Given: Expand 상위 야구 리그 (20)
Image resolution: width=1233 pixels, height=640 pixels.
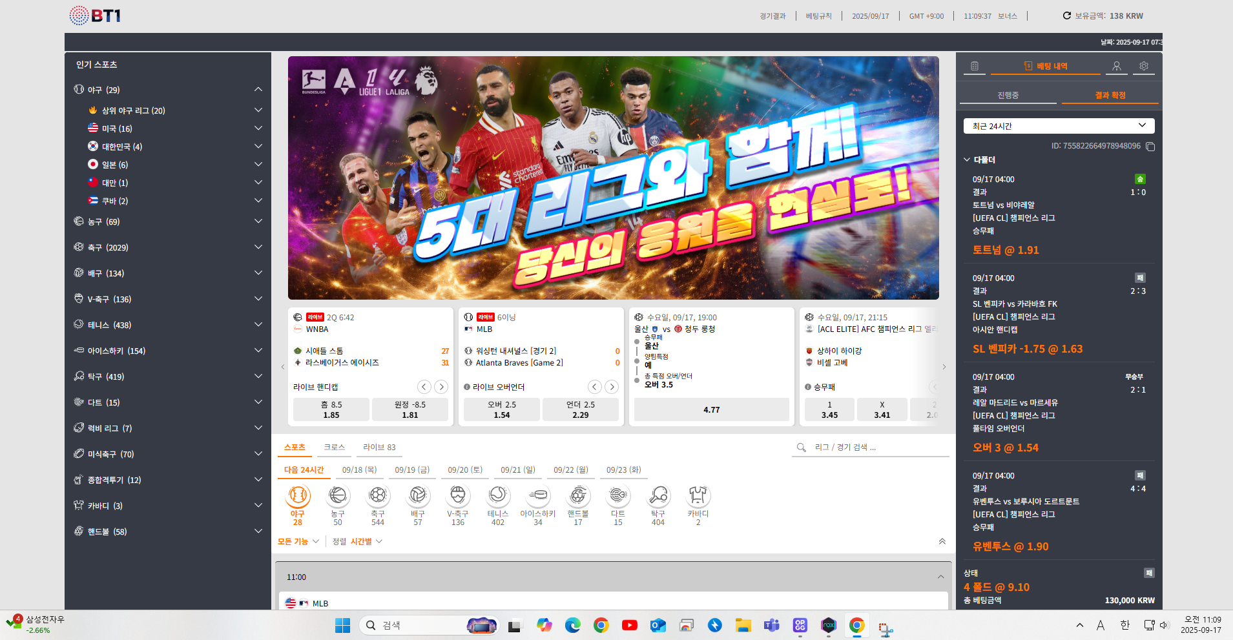Looking at the screenshot, I should point(258,110).
